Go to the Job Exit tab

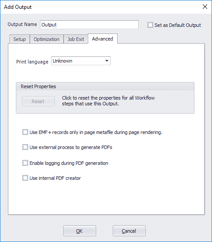point(76,39)
